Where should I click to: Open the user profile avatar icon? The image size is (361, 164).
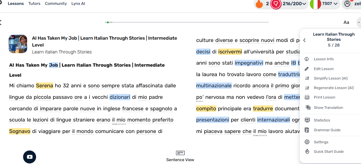point(347,4)
